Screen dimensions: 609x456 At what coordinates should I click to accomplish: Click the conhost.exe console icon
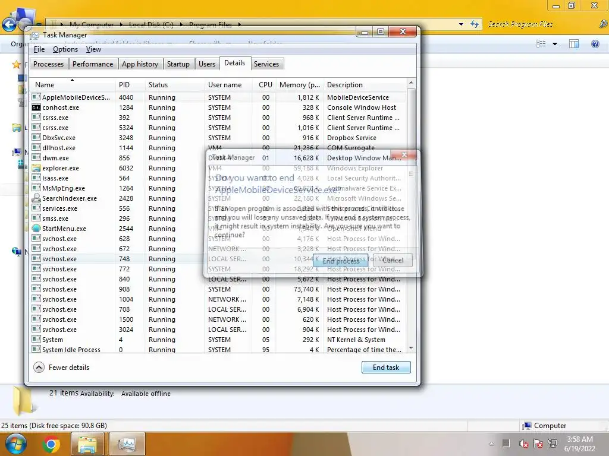36,107
